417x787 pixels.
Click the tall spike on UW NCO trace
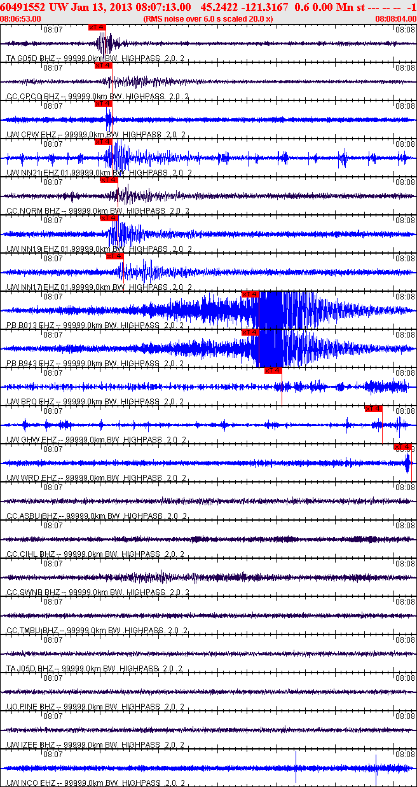[x=296, y=767]
